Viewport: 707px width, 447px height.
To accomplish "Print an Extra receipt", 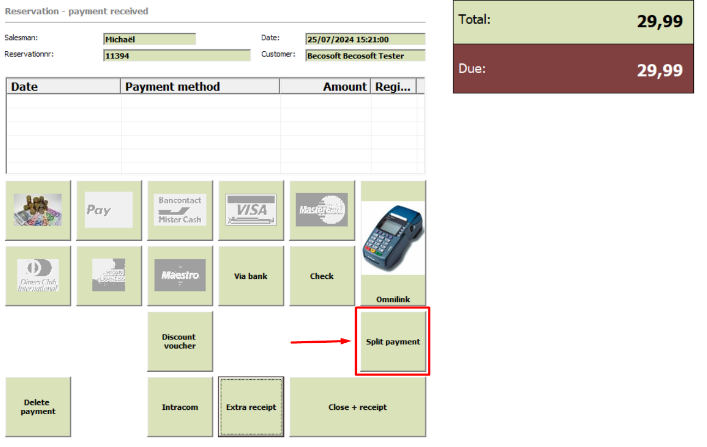I will 251,407.
